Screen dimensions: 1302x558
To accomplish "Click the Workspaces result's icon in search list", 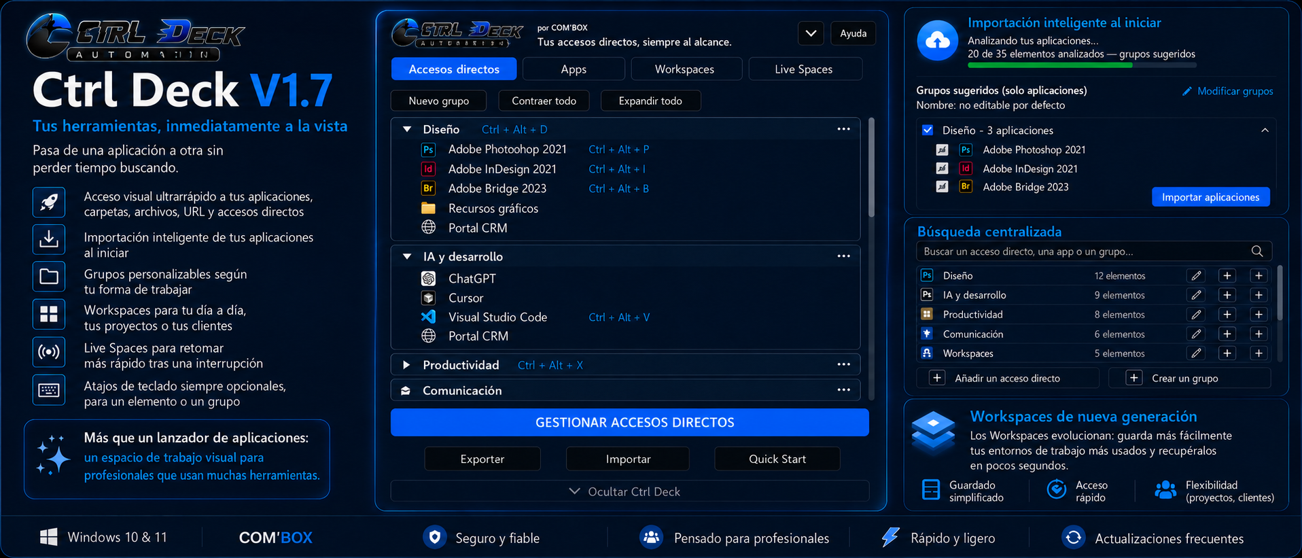I will tap(927, 353).
